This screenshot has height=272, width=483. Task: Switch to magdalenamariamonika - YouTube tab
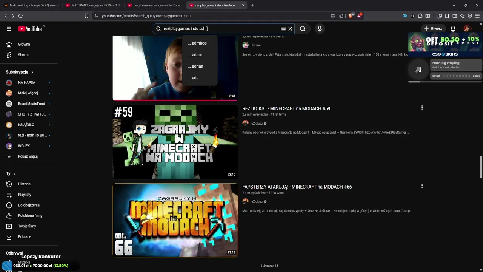pos(154,5)
